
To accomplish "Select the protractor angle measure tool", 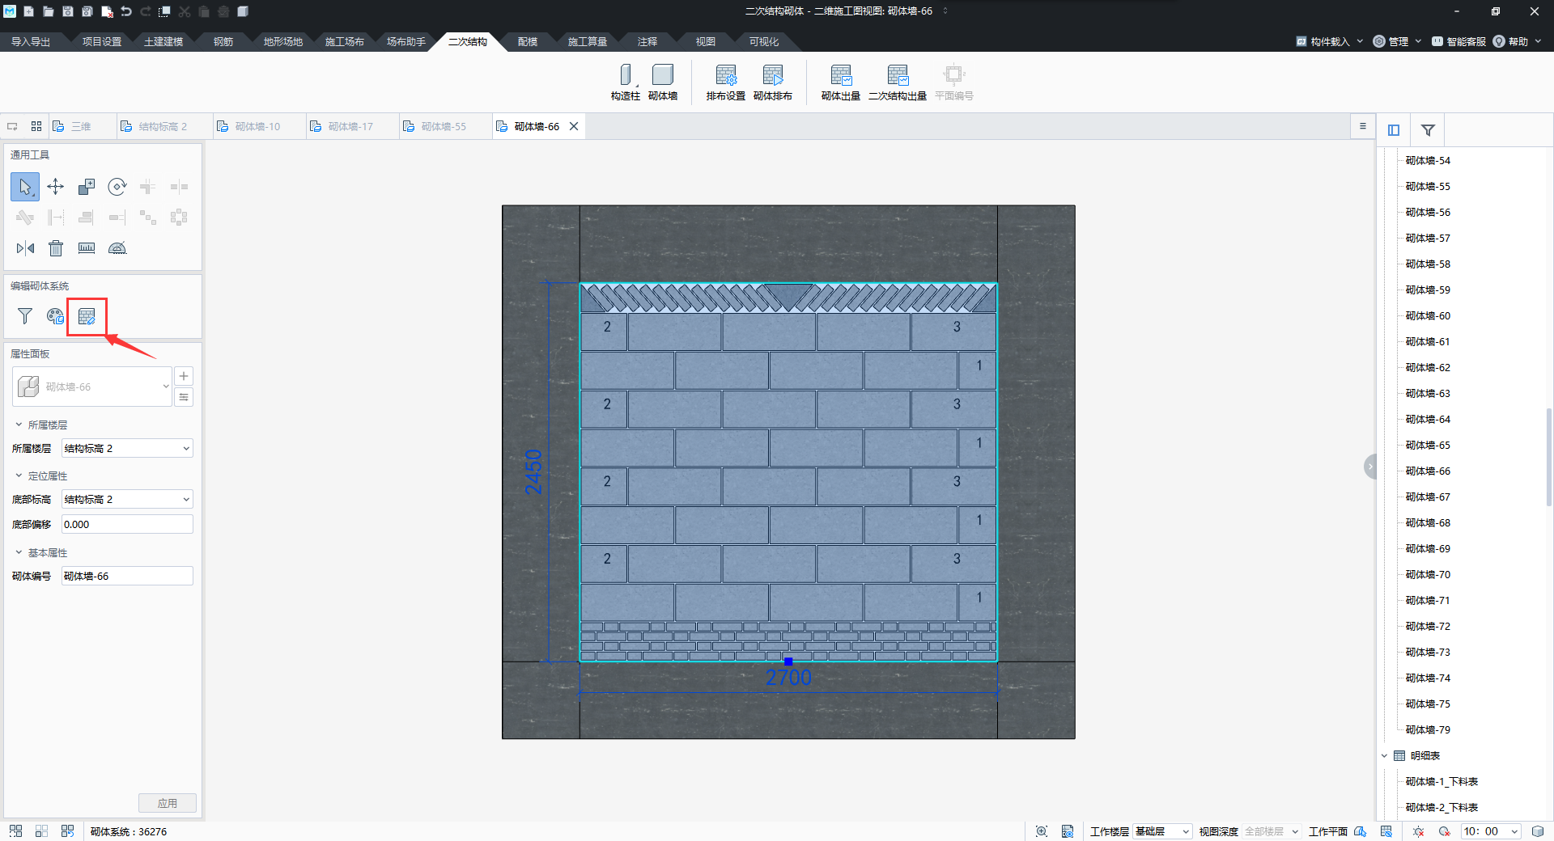I will tap(117, 248).
